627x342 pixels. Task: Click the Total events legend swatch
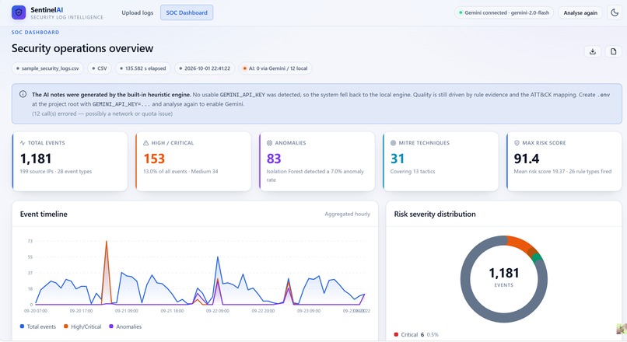[x=22, y=326]
